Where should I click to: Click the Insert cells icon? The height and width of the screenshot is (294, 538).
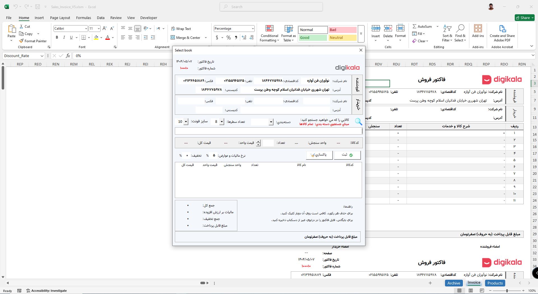point(375,29)
